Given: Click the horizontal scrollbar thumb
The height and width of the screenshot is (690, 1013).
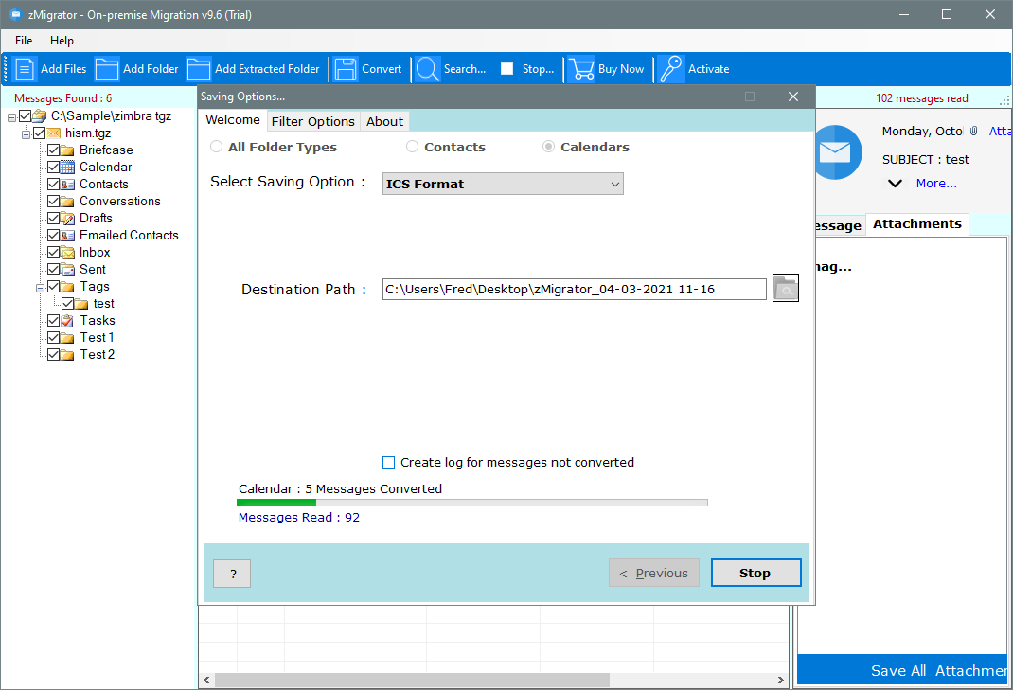Looking at the screenshot, I should [412, 680].
